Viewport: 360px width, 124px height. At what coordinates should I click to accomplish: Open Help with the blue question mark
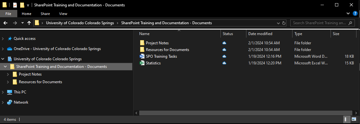[x=355, y=14]
